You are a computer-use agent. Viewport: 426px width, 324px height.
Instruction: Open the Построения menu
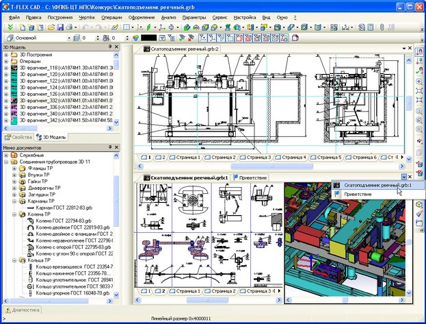[60, 17]
